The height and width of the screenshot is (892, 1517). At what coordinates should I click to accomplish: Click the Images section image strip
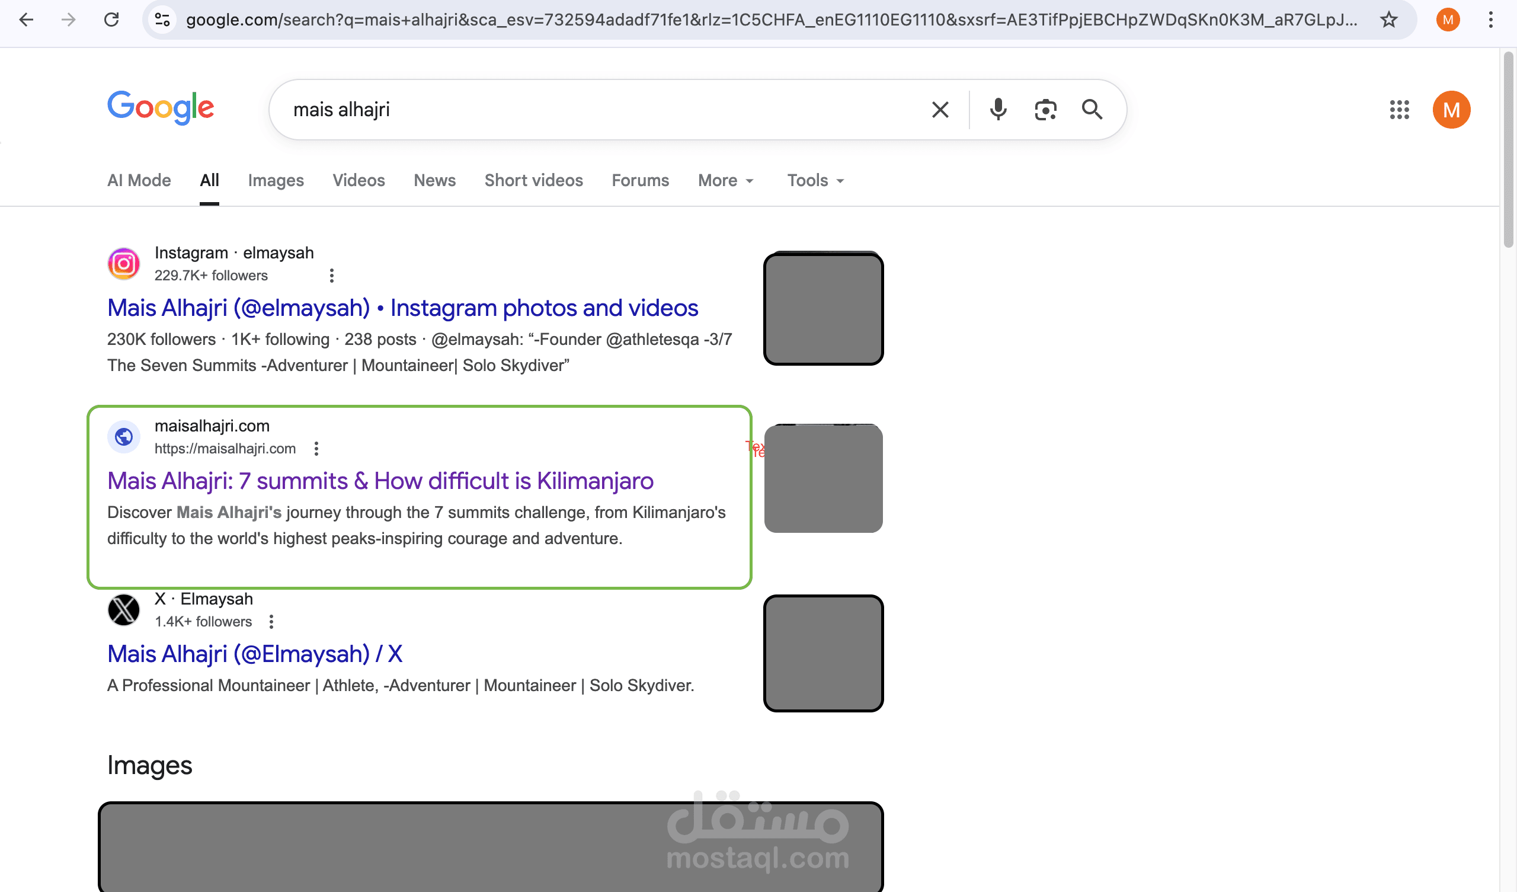(x=491, y=847)
